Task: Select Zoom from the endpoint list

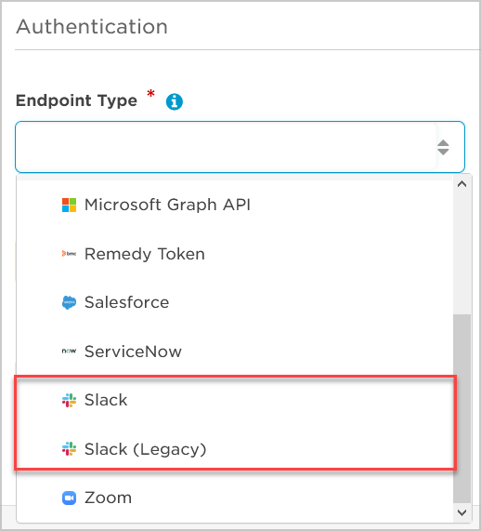Action: click(x=235, y=498)
